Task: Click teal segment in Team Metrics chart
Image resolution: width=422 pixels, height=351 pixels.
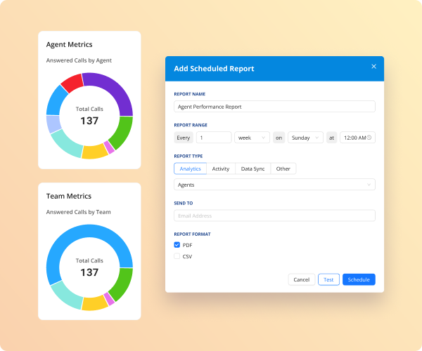Action: [66, 295]
